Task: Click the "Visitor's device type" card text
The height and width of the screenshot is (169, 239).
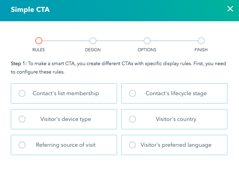Action: point(66,119)
